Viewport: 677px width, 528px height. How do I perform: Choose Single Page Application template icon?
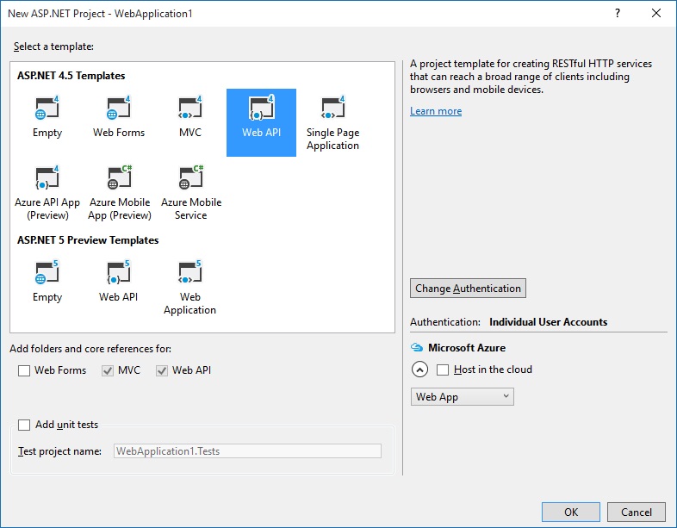(x=332, y=108)
